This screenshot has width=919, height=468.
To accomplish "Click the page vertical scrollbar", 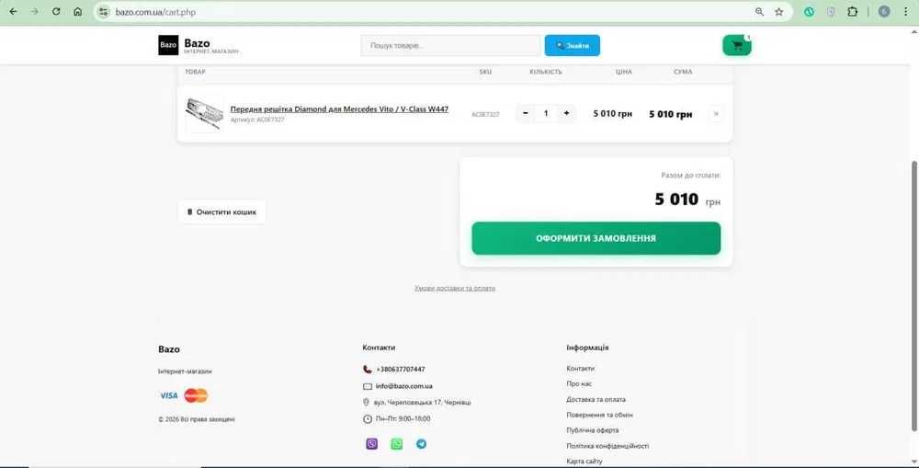I will [x=914, y=295].
